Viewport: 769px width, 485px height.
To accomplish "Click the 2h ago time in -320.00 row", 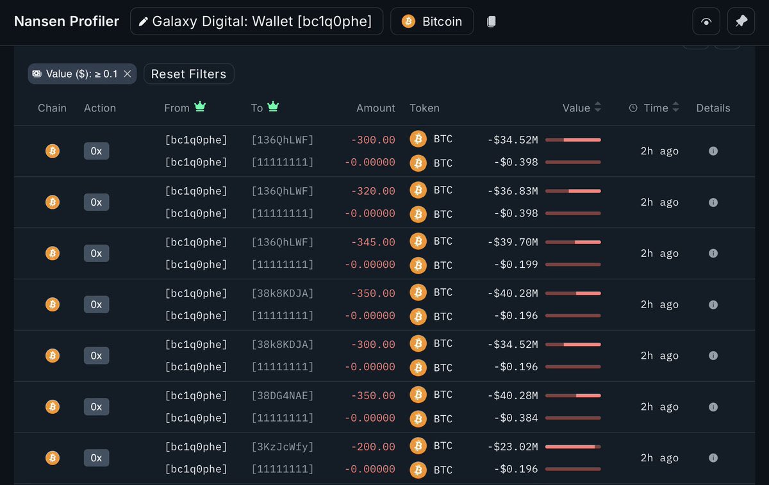I will click(659, 202).
